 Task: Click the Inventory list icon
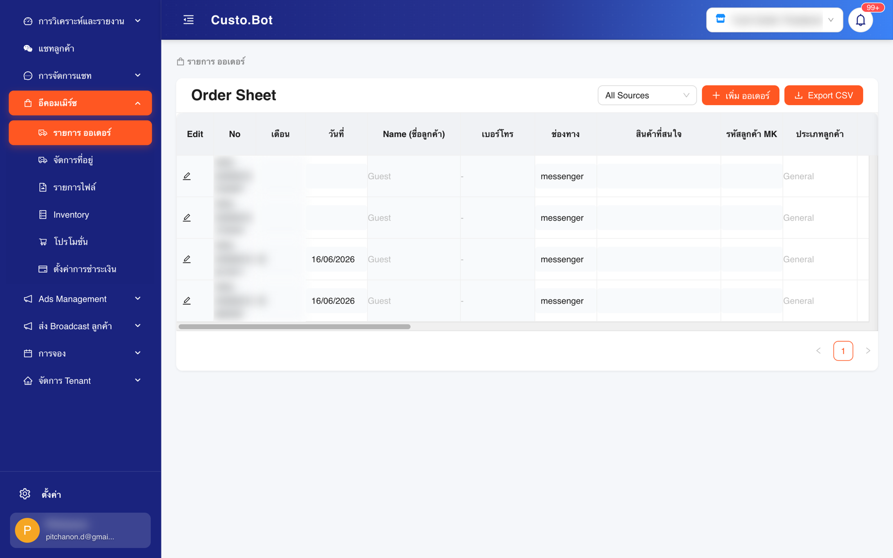tap(43, 215)
